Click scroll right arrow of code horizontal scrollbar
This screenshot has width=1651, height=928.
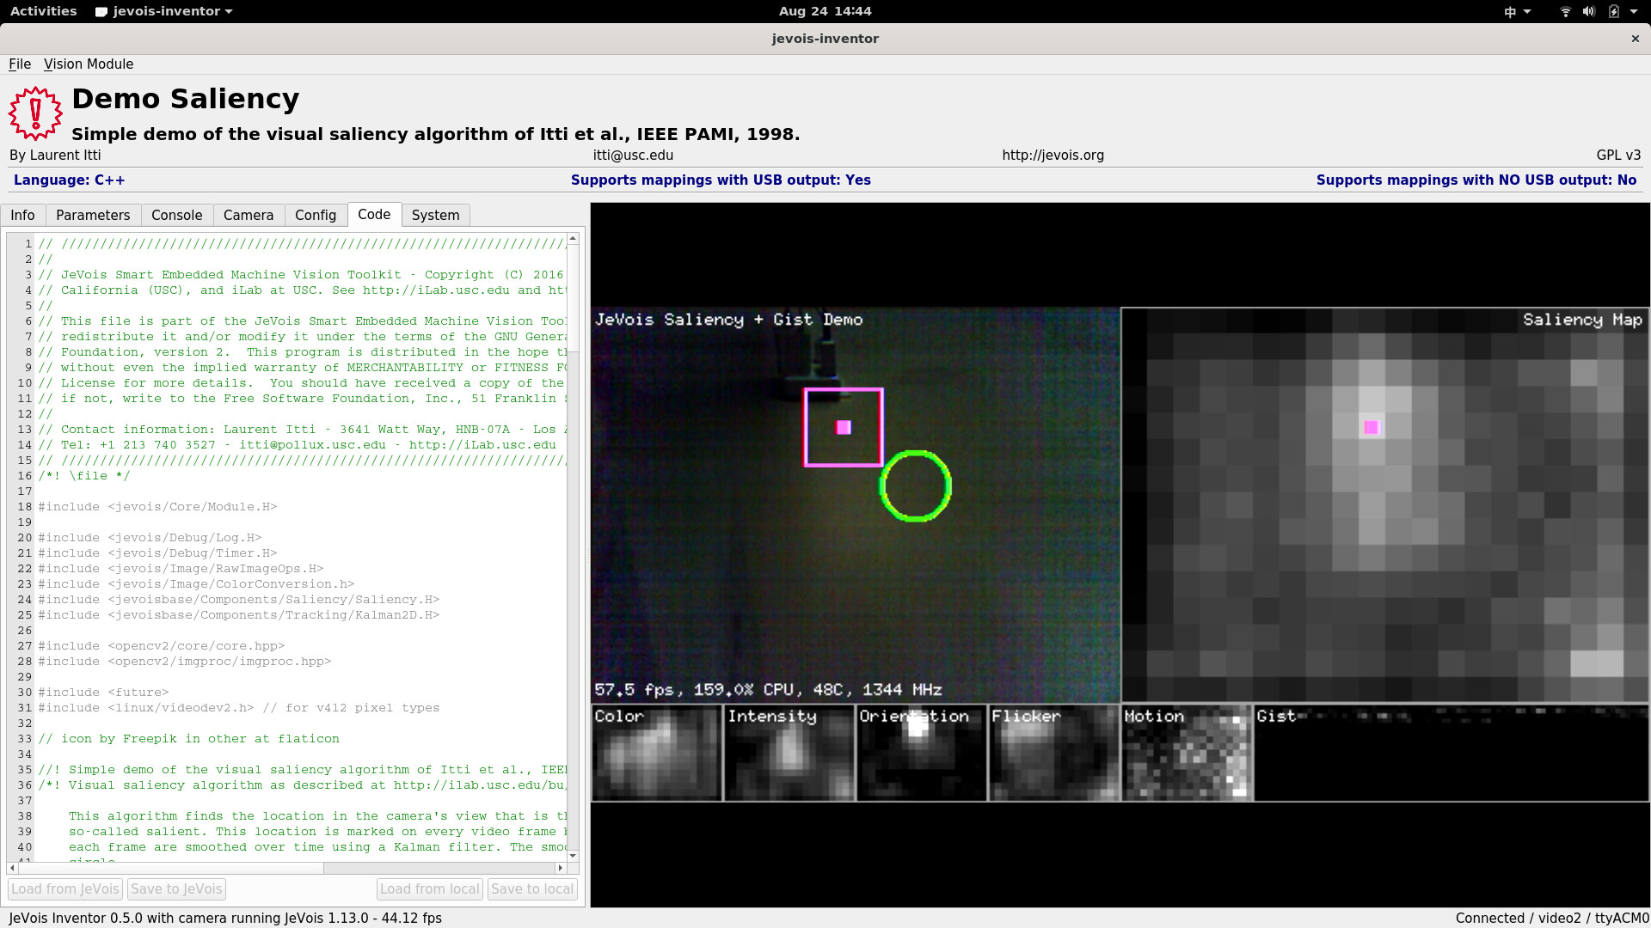coord(560,868)
